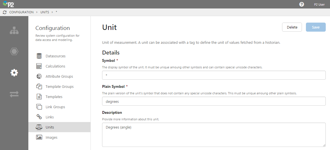Click the refresh icon beside CONFIGURATION breadcrumb

(x=5, y=12)
